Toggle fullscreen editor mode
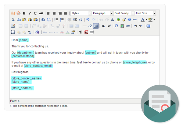The image size is (183, 126). [148, 26]
